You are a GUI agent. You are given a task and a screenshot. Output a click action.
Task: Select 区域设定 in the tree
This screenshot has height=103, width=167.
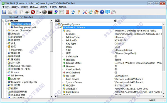click(x=16, y=59)
